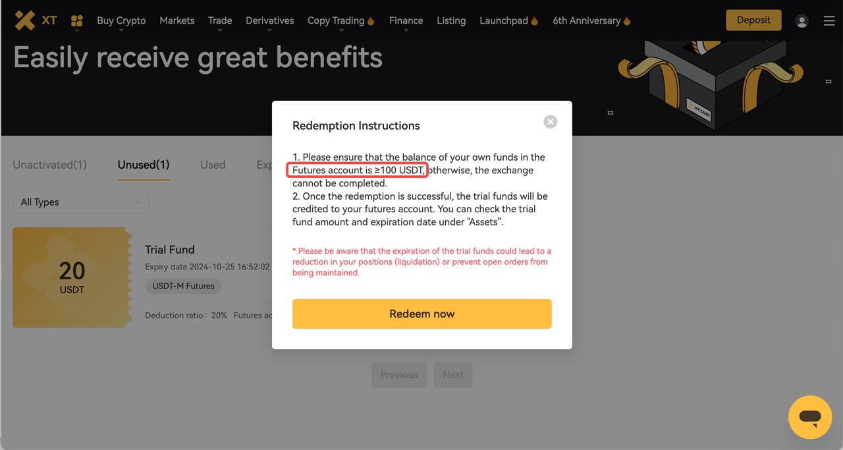Screen dimensions: 843x450
Task: Go to the Next page
Action: pos(453,375)
